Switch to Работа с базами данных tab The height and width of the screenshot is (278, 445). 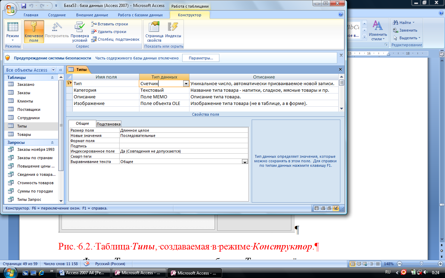(140, 15)
